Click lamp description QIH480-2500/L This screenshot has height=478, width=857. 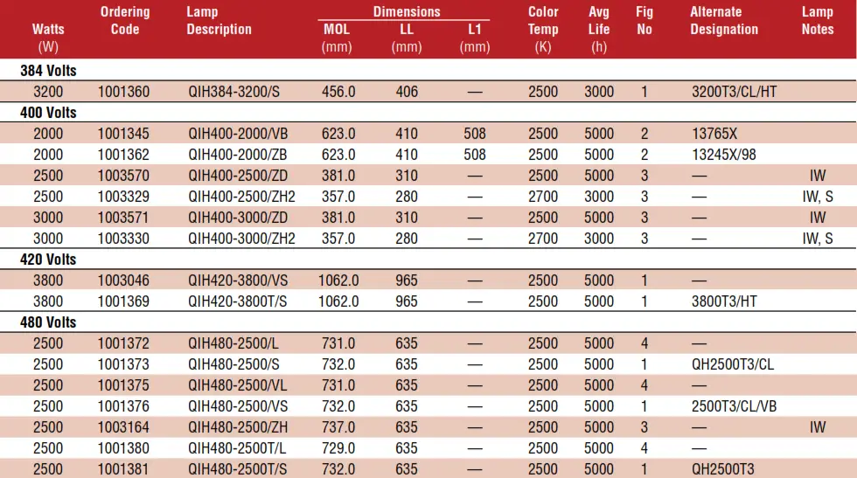point(233,343)
